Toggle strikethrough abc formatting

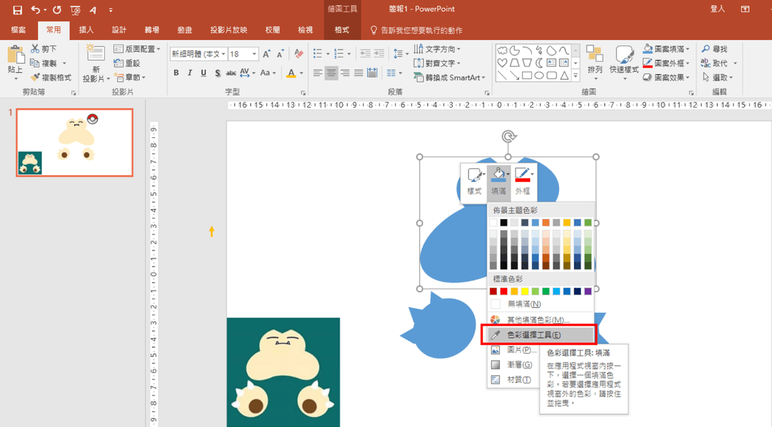[x=232, y=73]
